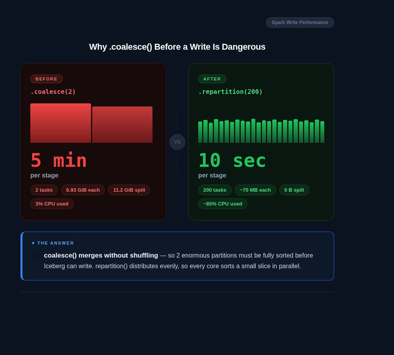Click the Spark Write Performance badge
This screenshot has height=355, width=394.
click(x=300, y=22)
